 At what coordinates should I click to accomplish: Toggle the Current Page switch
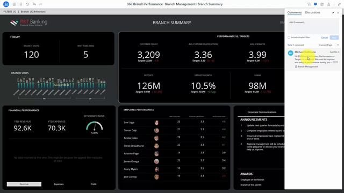pyautogui.click(x=337, y=45)
